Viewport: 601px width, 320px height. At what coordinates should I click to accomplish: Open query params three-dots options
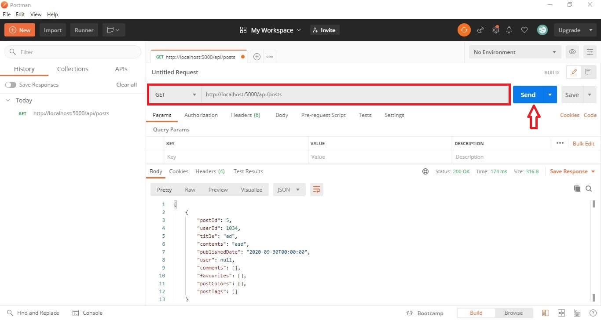pyautogui.click(x=560, y=143)
